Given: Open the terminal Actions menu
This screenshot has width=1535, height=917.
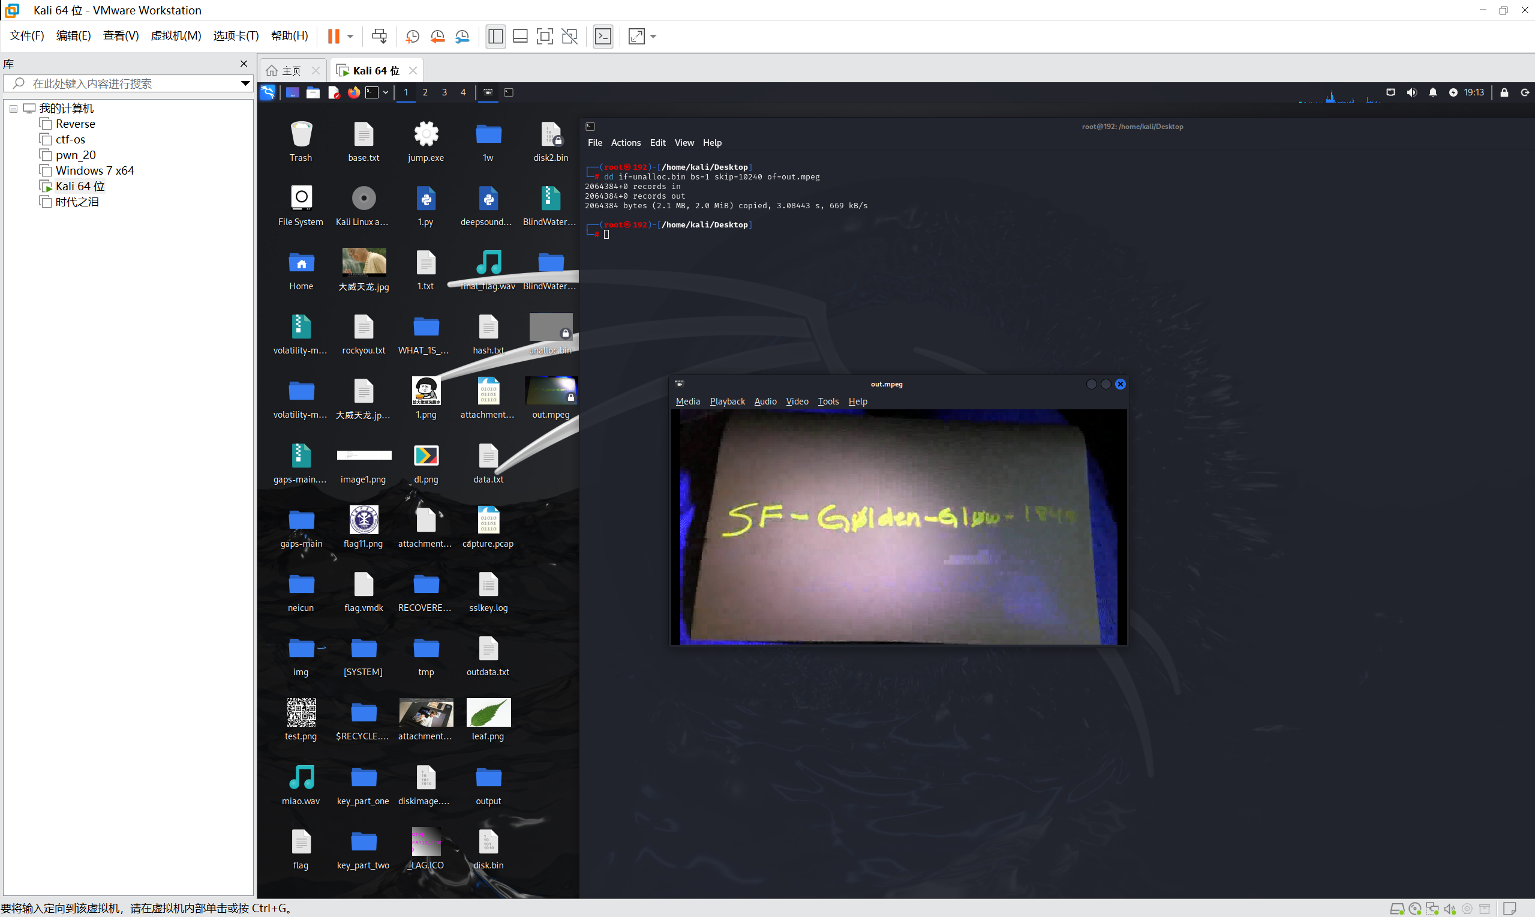Looking at the screenshot, I should (x=626, y=143).
